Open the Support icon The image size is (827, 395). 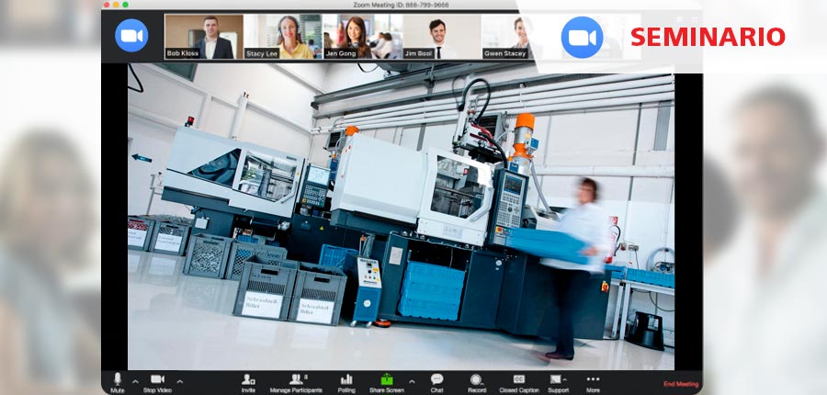[557, 379]
